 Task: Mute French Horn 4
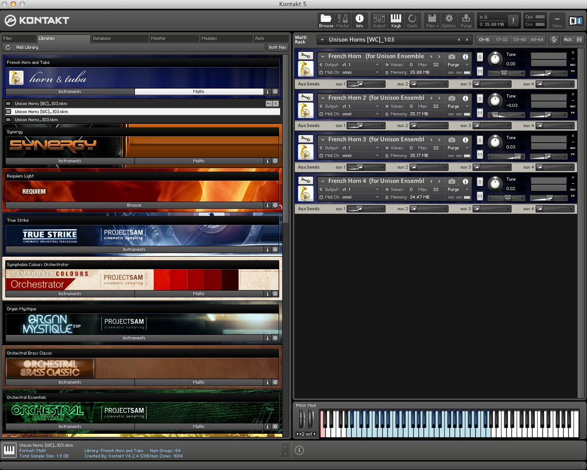pyautogui.click(x=480, y=196)
